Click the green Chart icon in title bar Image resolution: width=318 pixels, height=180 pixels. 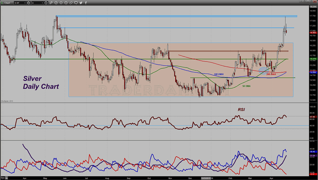(3, 3)
